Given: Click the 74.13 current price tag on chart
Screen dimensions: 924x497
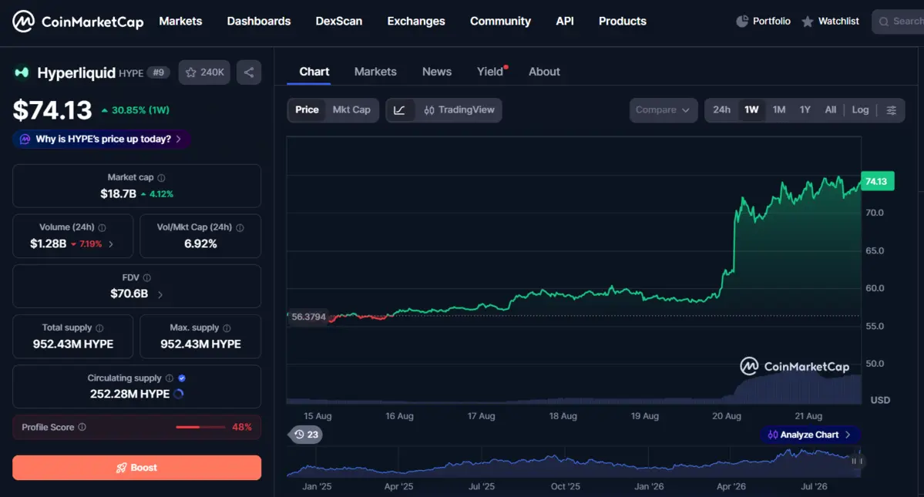Looking at the screenshot, I should pos(877,181).
